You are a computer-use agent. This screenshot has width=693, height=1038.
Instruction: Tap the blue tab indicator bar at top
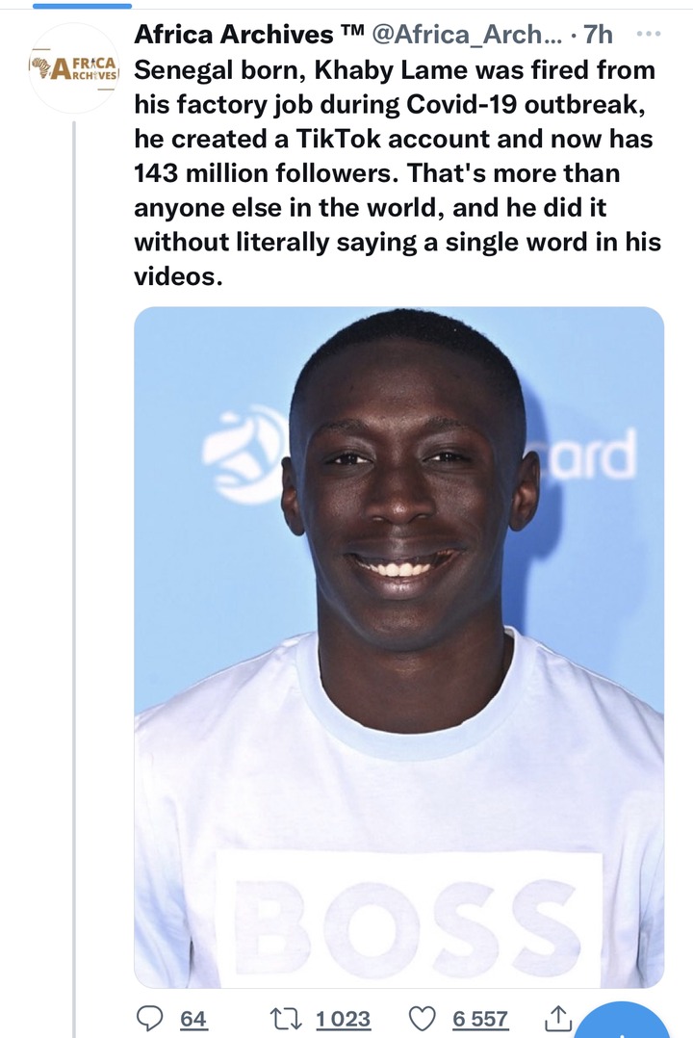point(82,6)
